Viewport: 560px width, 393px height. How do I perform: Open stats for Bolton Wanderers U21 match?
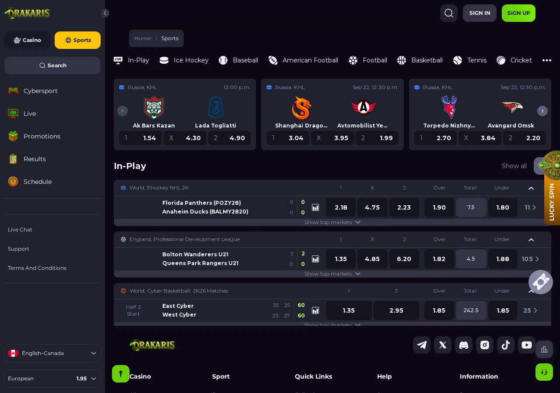315,259
